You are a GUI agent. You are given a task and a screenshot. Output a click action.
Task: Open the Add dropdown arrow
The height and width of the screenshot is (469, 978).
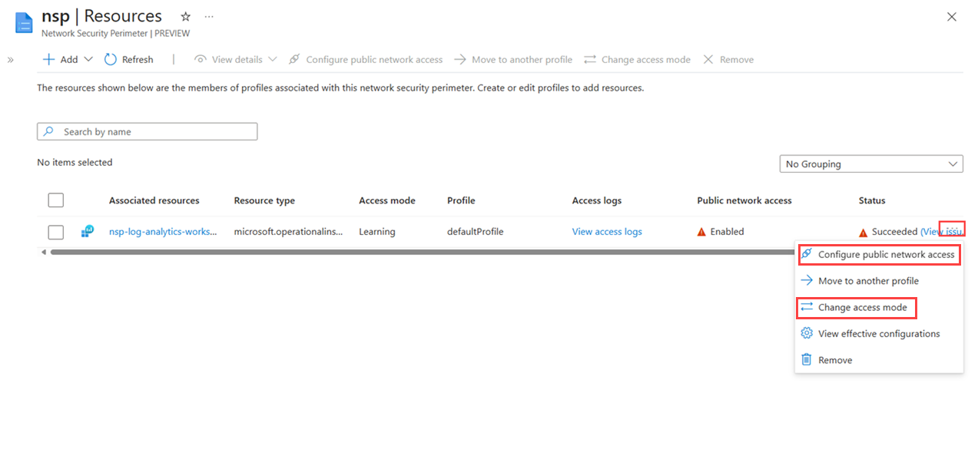pos(88,59)
